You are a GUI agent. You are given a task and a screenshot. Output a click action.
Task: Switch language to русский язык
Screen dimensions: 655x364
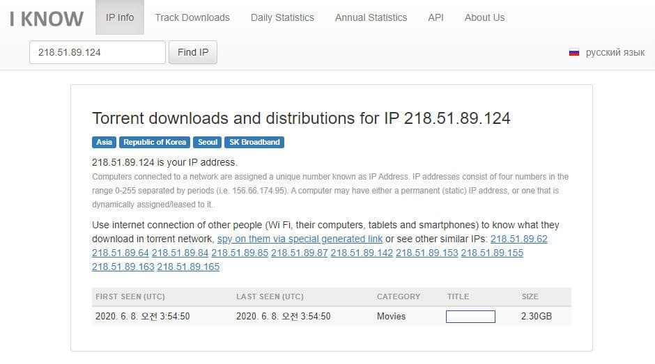tap(615, 53)
